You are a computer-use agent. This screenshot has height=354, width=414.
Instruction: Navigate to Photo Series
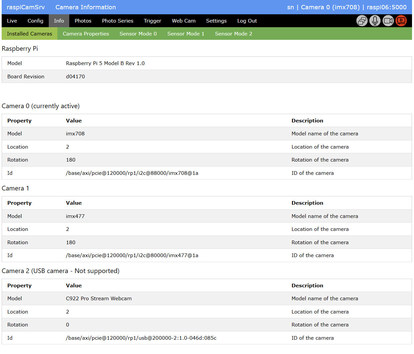pos(118,21)
